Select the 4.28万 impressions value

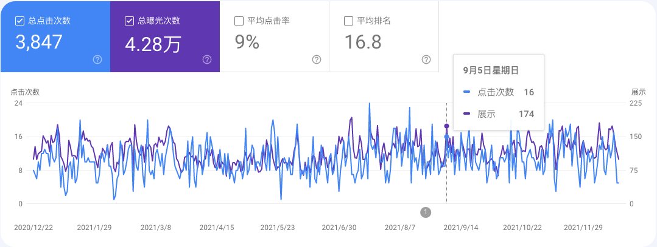pos(152,44)
